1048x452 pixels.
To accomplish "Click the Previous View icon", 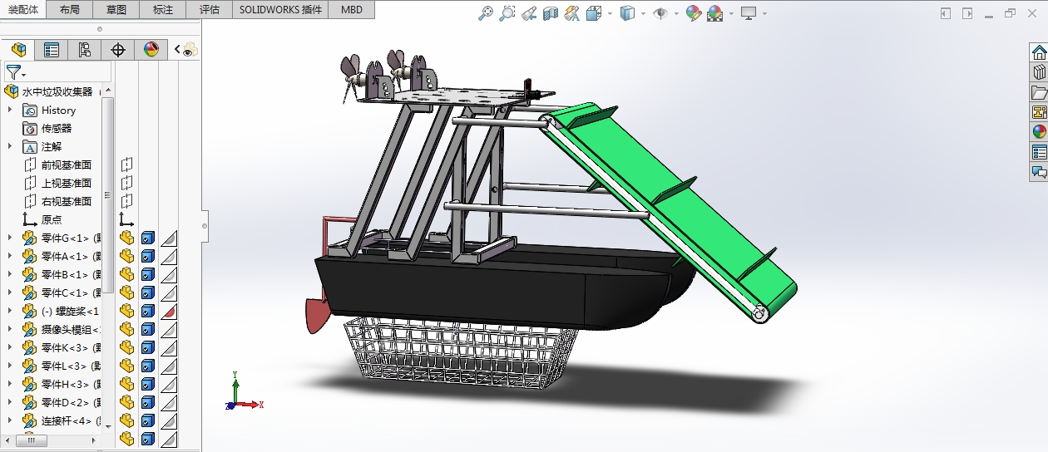I will 529,13.
